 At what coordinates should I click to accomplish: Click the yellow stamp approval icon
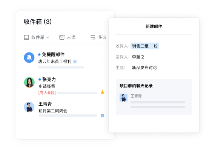point(103,92)
